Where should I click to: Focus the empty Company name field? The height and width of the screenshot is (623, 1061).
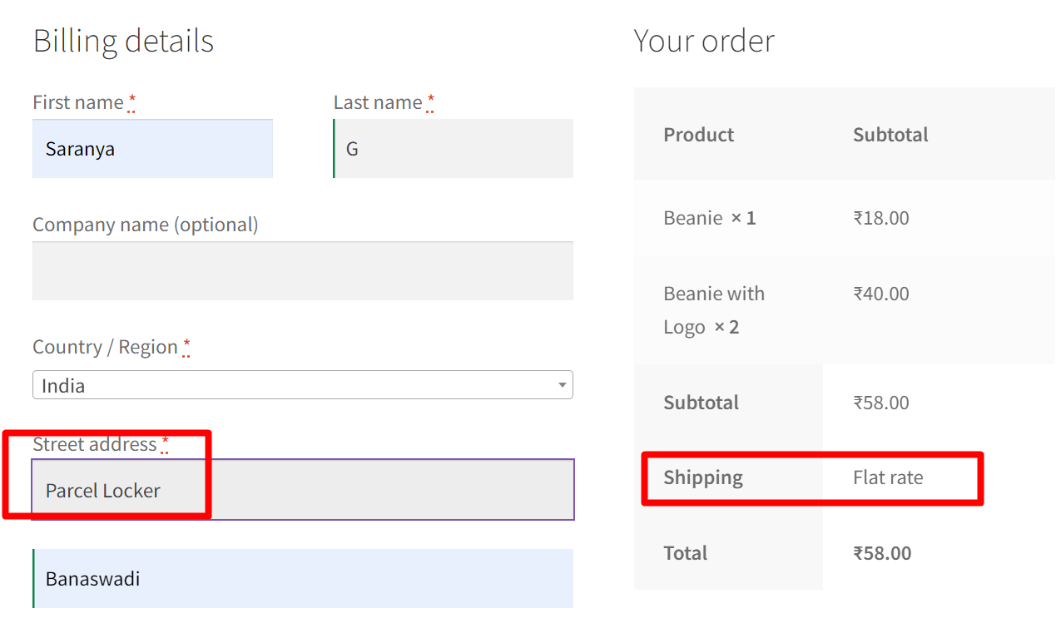click(x=302, y=271)
